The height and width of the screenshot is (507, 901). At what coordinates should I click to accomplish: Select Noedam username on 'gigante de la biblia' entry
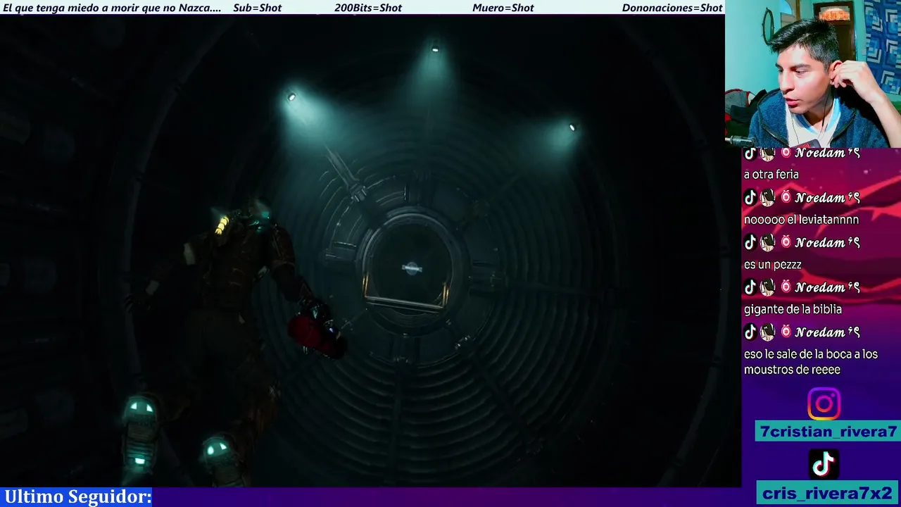pos(827,287)
